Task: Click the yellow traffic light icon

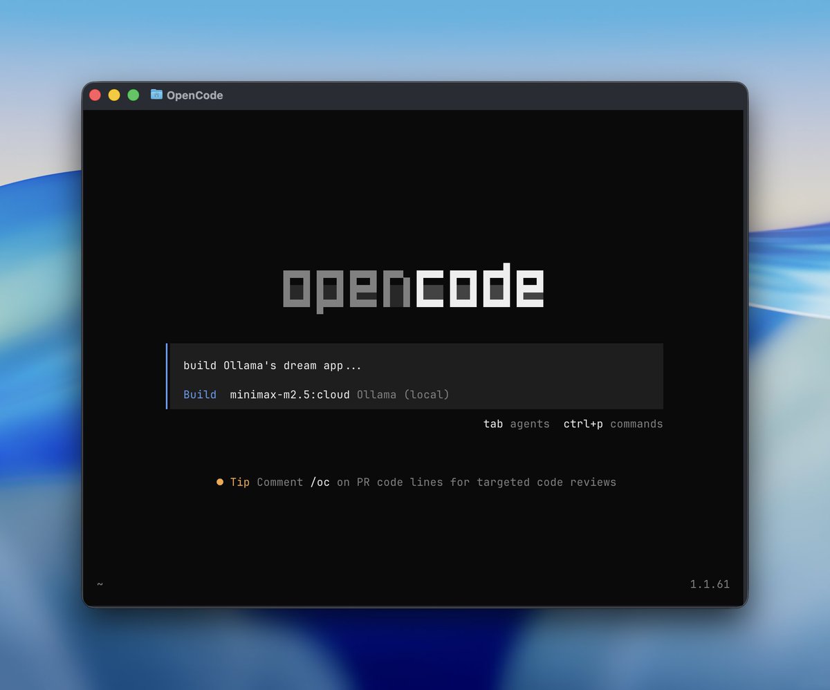Action: [x=113, y=95]
